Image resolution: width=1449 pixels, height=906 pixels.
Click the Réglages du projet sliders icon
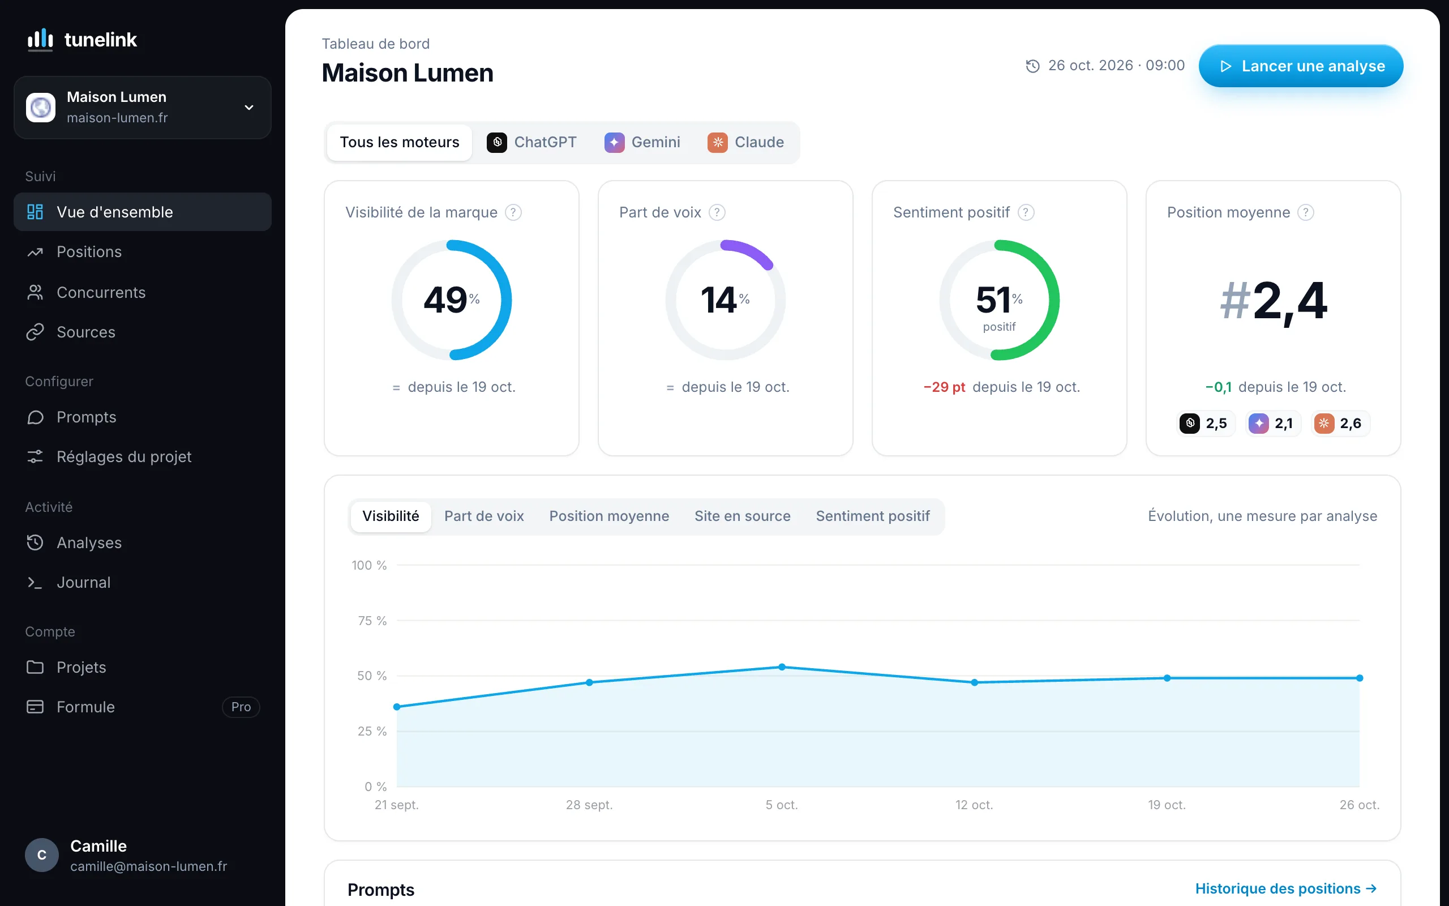tap(35, 456)
